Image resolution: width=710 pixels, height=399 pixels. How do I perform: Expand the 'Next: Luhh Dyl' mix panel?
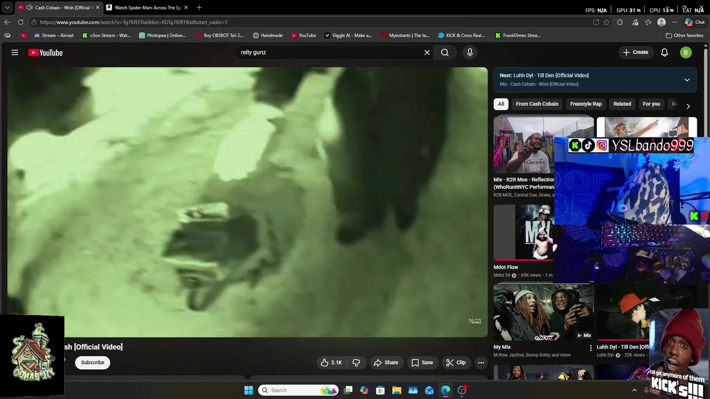point(687,80)
